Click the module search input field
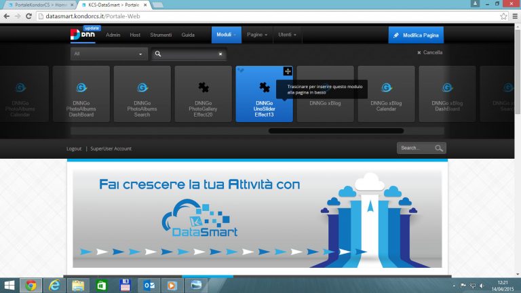 coord(189,54)
